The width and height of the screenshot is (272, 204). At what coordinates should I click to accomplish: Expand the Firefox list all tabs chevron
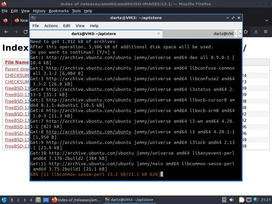tap(267, 20)
